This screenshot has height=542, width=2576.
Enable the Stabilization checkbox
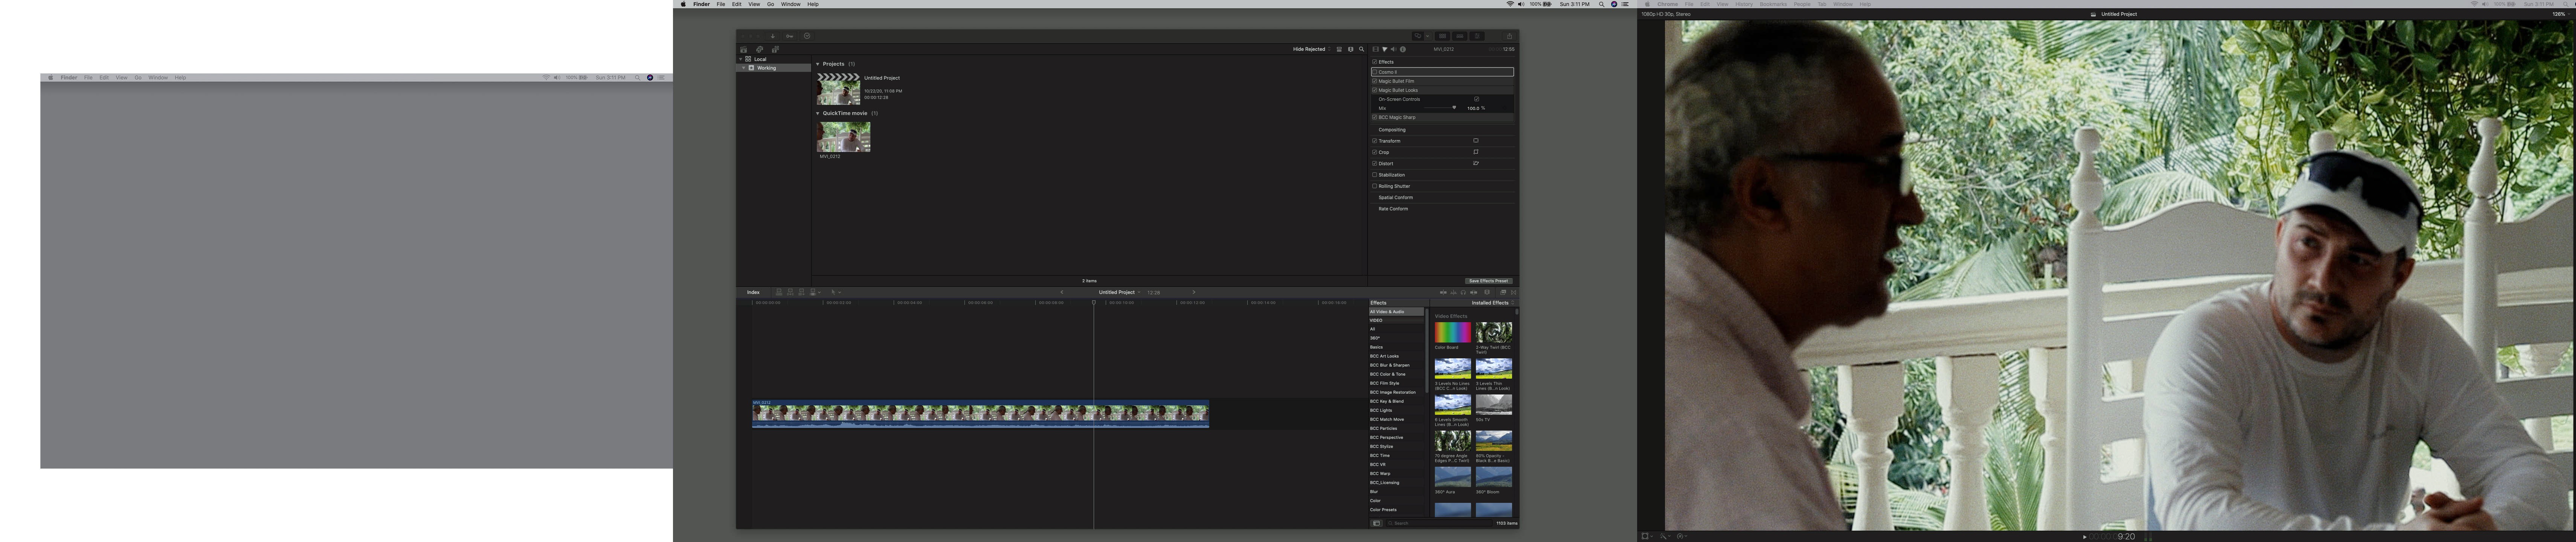tap(1375, 175)
